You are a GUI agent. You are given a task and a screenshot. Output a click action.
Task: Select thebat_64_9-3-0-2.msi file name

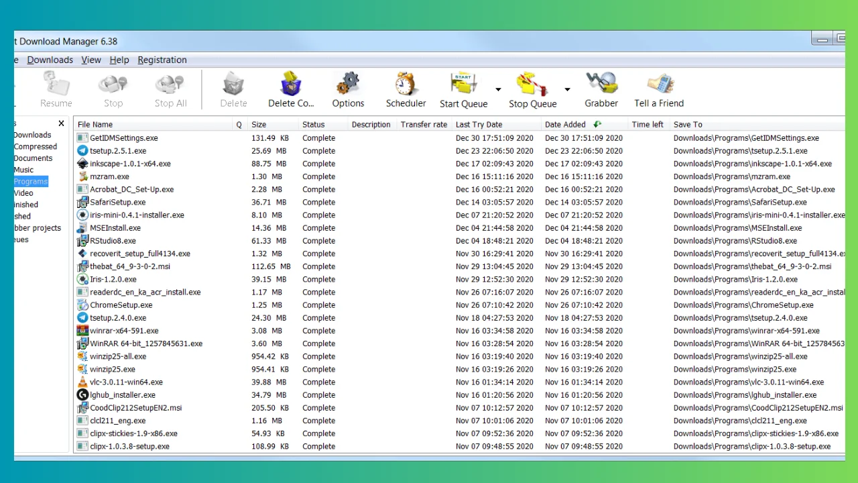[130, 266]
